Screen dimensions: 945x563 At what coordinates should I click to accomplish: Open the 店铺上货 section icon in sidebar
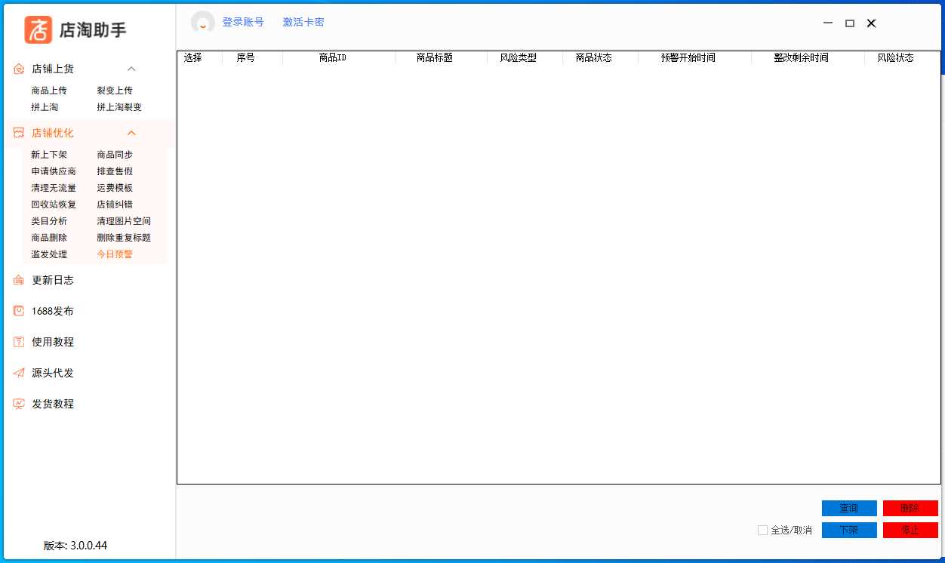coord(17,69)
